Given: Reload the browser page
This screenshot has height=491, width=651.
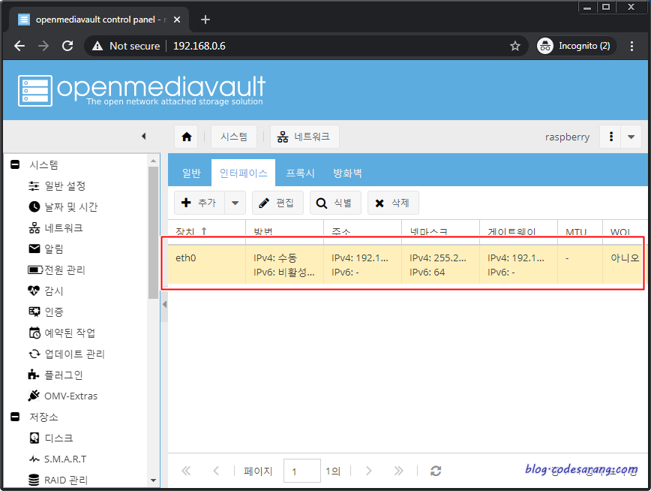Looking at the screenshot, I should point(67,46).
